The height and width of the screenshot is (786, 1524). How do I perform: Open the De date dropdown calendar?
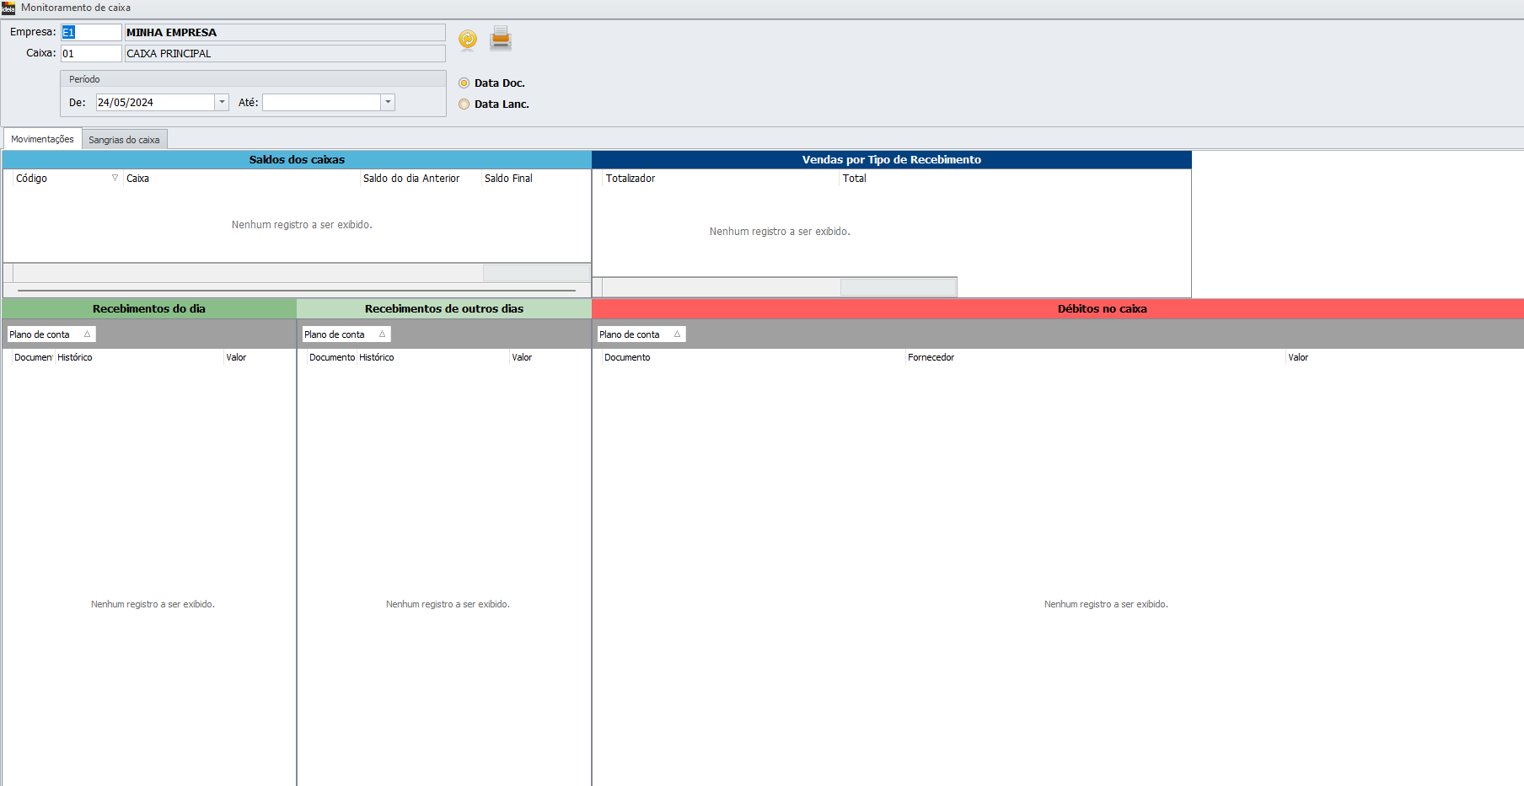[222, 103]
